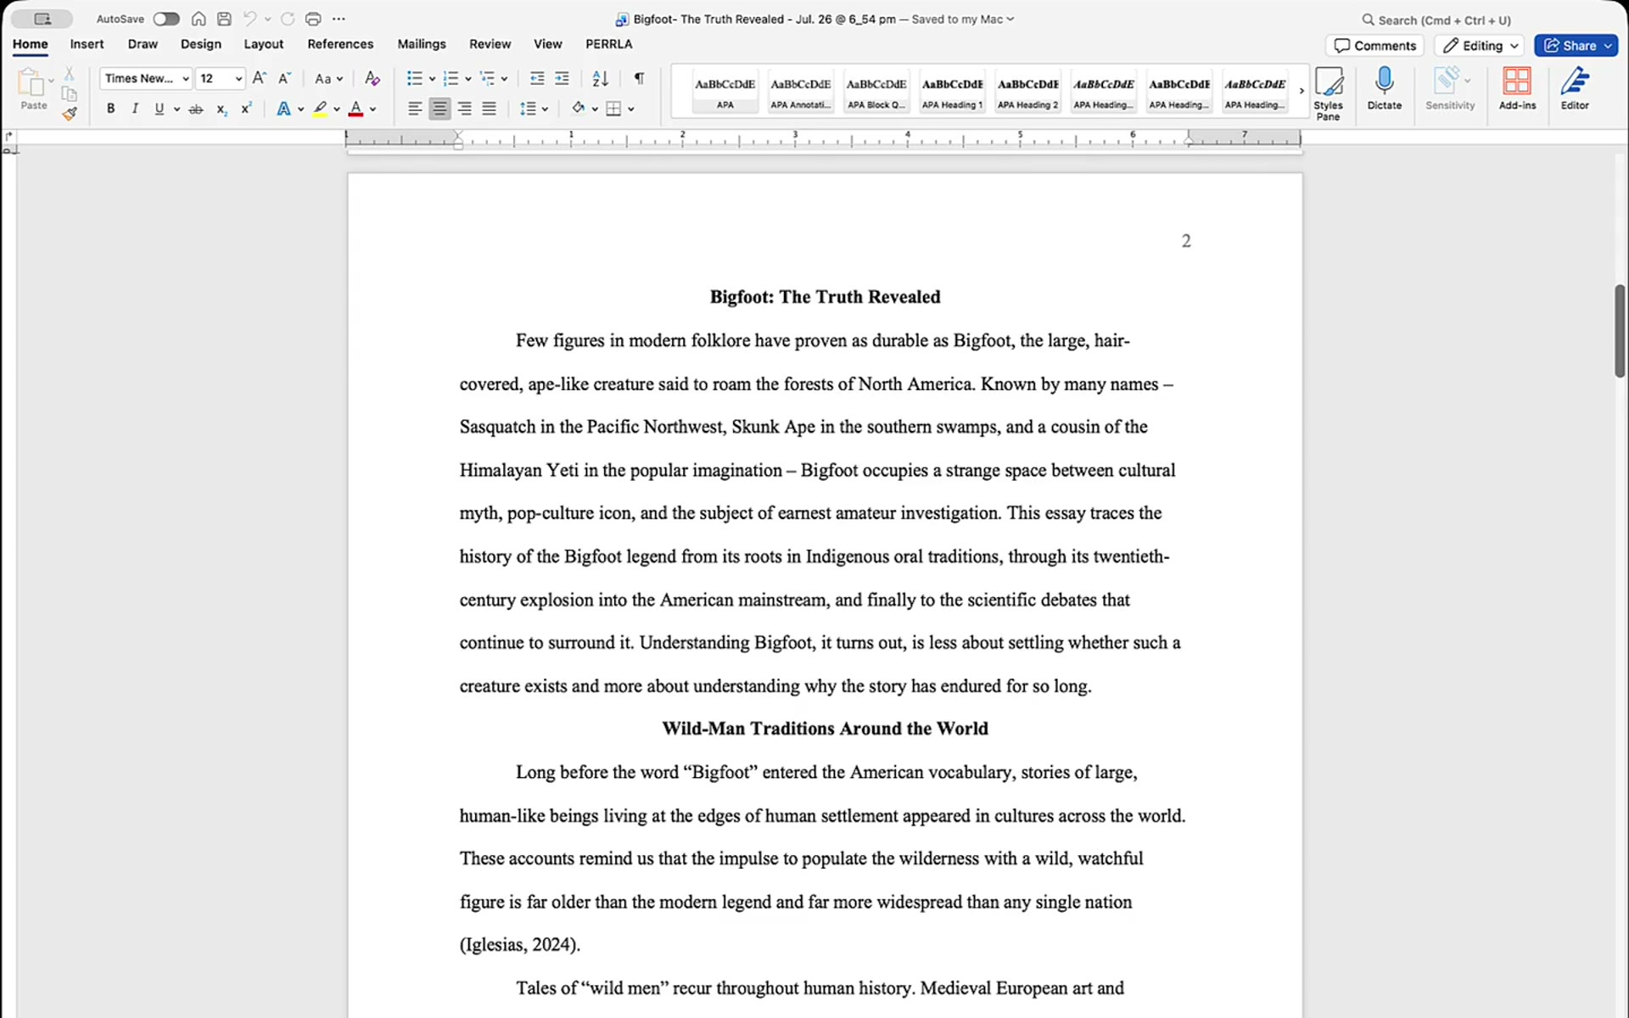Open the Shading paint bucket
The height and width of the screenshot is (1018, 1629).
tap(579, 108)
